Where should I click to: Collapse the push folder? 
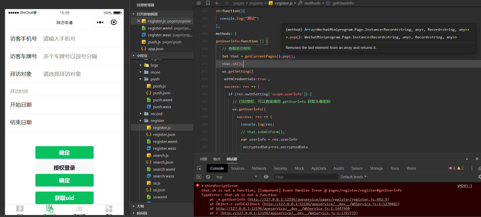(140, 79)
